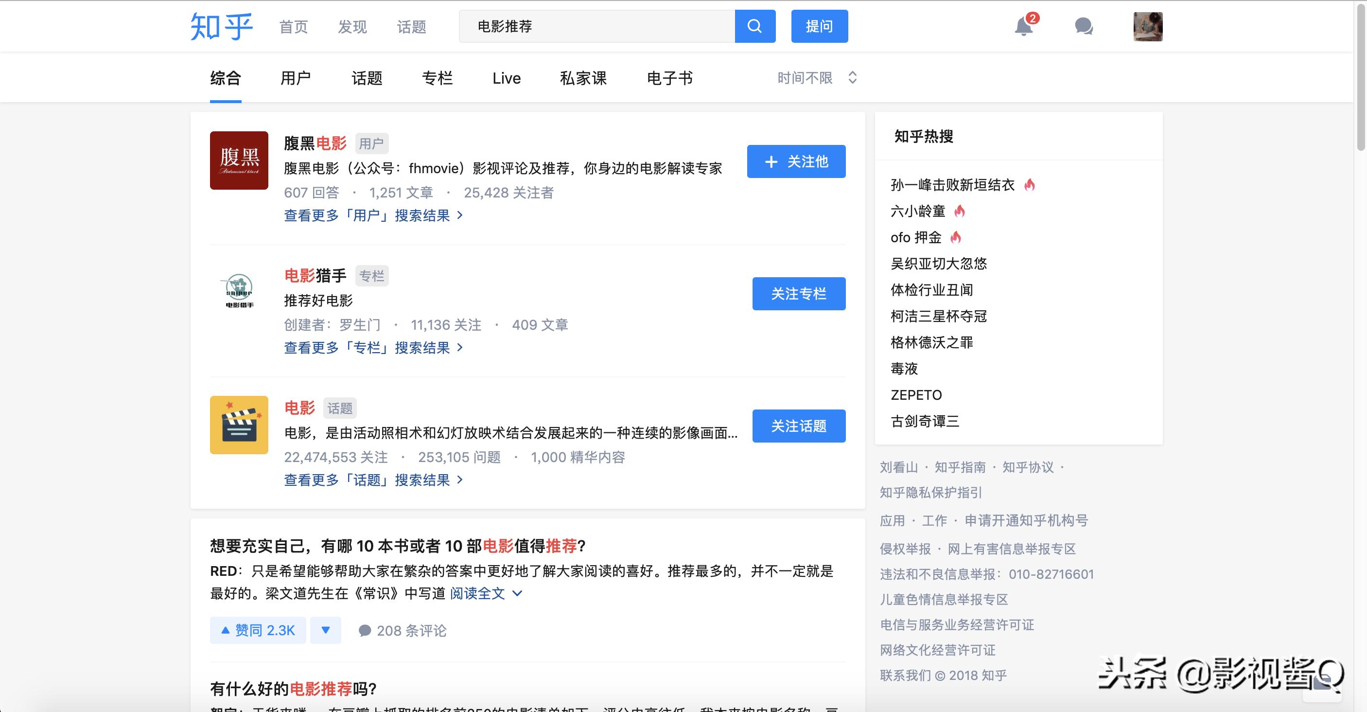This screenshot has height=712, width=1367.
Task: Open the 时间不限 time filter dropdown
Action: point(816,77)
